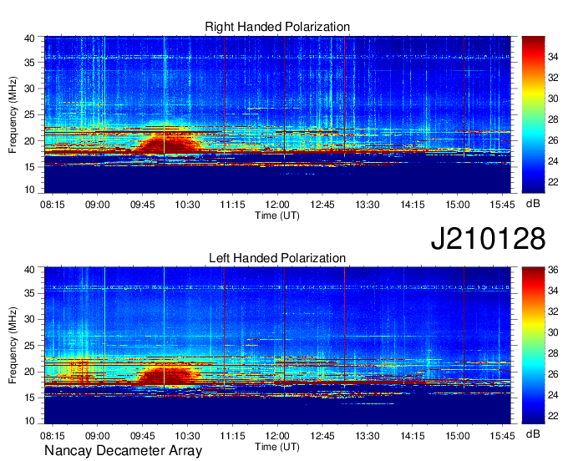This screenshot has width=568, height=461.
Task: Click the 10 MHz tick label on the Right Handed plot
Action: 30,190
